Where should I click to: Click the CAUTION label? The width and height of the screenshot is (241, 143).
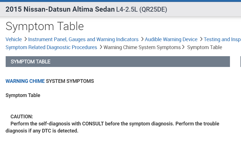[x=22, y=117]
